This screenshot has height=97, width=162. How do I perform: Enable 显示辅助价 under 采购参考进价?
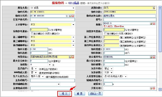tap(32, 33)
